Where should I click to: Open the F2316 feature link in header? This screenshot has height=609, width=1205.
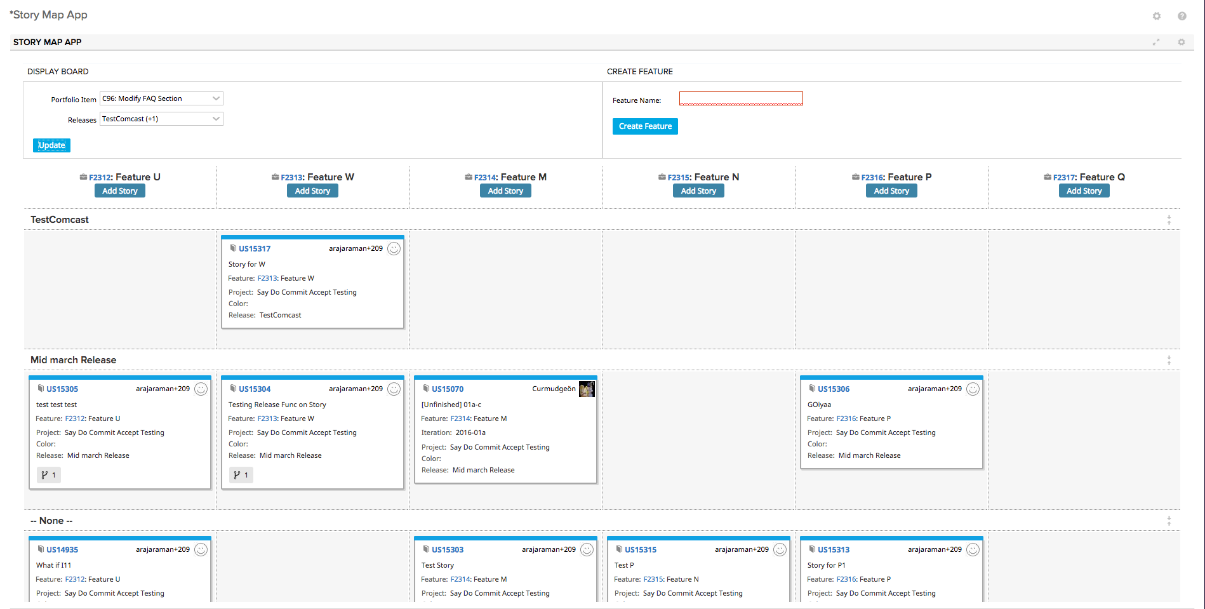click(872, 178)
